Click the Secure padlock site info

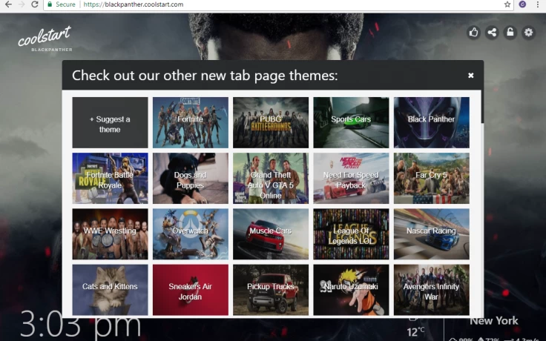point(62,4)
